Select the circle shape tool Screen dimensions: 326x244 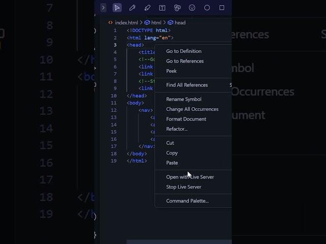[207, 8]
